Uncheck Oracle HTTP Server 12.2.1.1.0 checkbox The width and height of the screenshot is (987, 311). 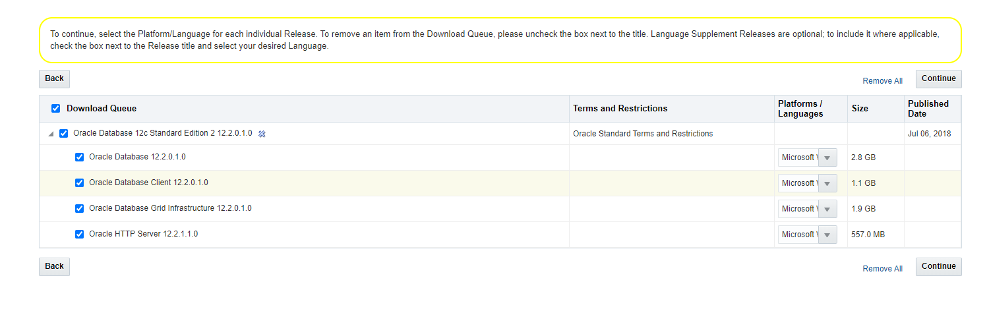pyautogui.click(x=80, y=234)
